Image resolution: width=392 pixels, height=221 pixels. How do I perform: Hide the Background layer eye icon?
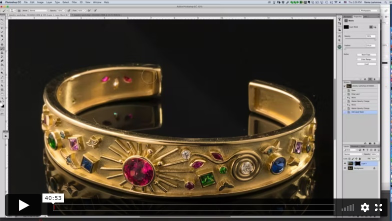click(x=345, y=168)
